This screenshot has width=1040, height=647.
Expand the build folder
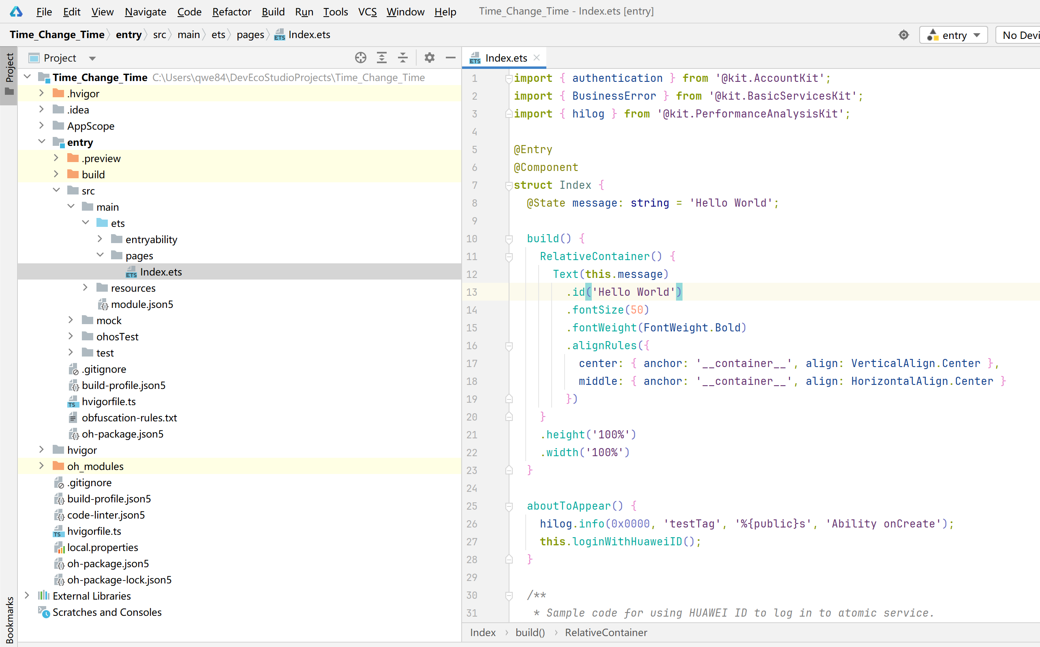(x=56, y=175)
